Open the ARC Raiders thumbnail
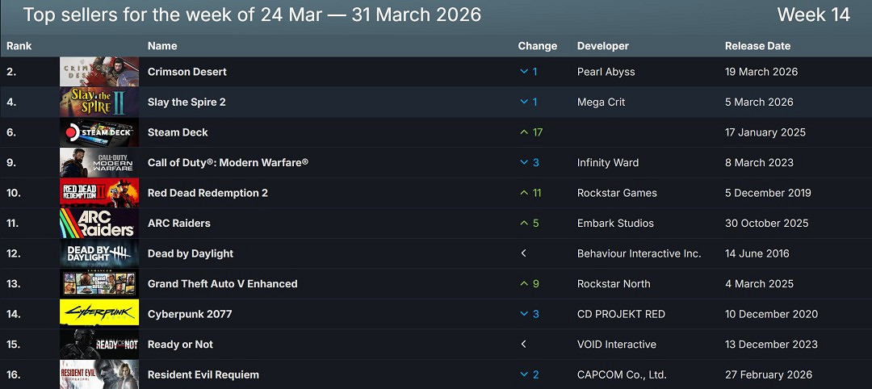 point(99,223)
